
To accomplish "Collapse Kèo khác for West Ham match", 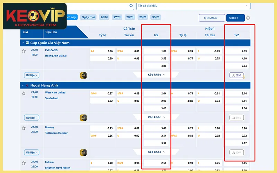I will 156,117.
